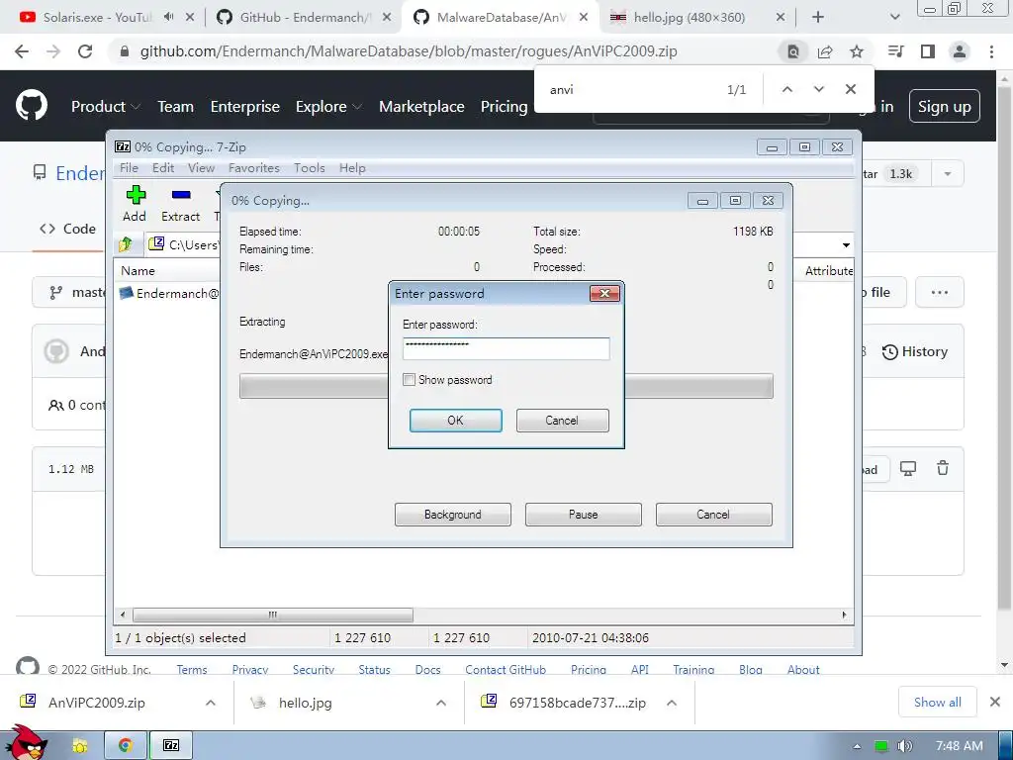Open hello.jpg download options chevron
This screenshot has width=1013, height=760.
click(x=441, y=703)
